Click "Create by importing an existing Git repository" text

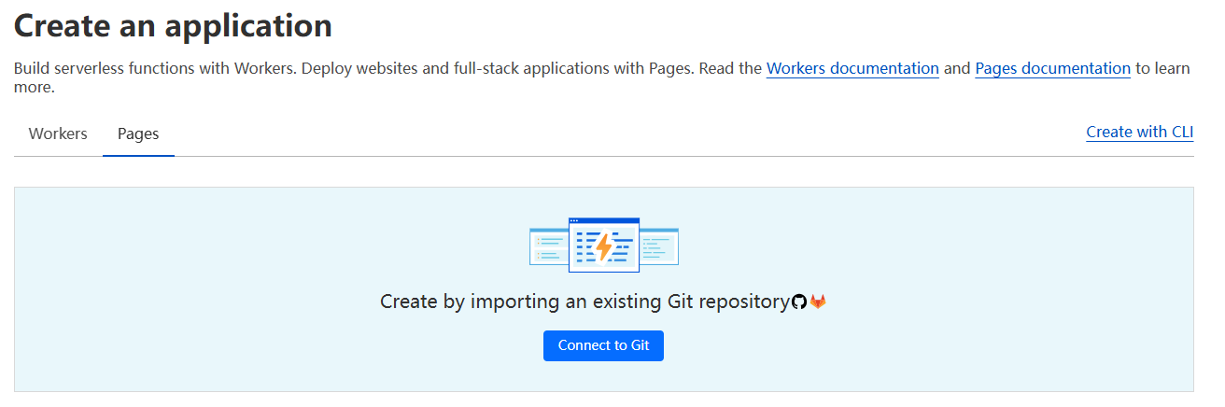coord(584,302)
